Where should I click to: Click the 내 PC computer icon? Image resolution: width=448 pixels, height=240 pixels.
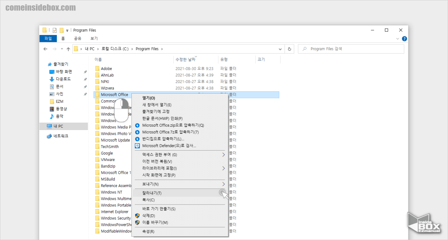point(49,126)
